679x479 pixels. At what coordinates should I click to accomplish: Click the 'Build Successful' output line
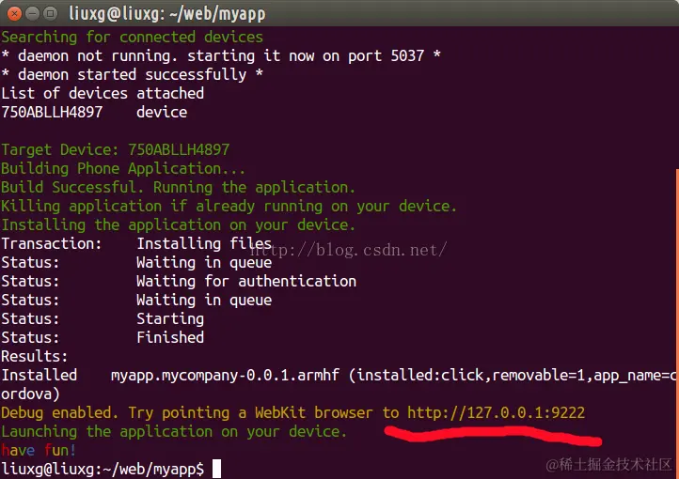coord(178,188)
